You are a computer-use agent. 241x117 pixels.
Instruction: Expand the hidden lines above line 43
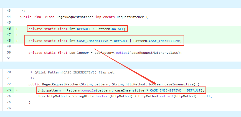(120, 4)
